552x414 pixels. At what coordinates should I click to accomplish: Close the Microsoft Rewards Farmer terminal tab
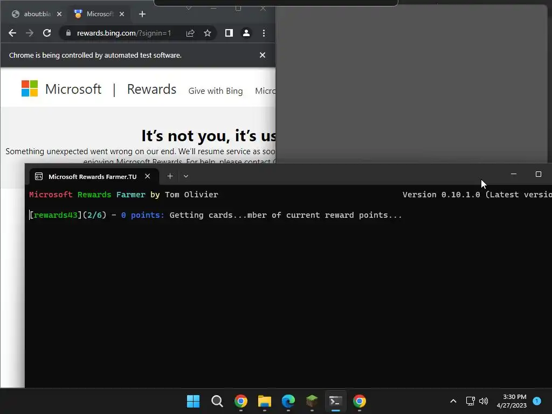(148, 176)
